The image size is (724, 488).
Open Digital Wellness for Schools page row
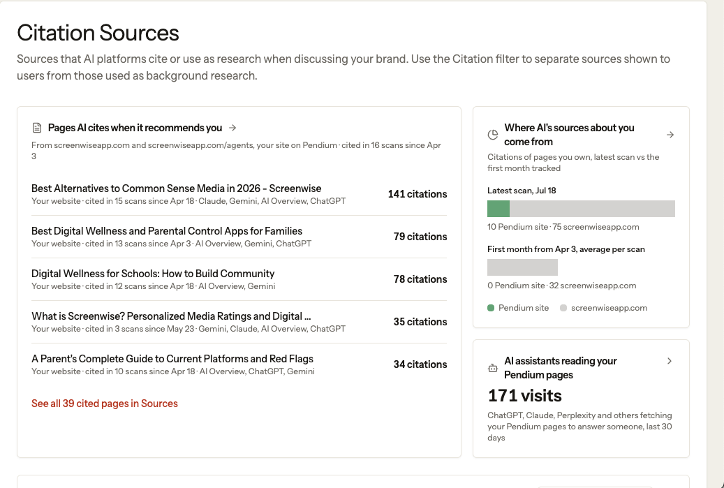coord(239,279)
